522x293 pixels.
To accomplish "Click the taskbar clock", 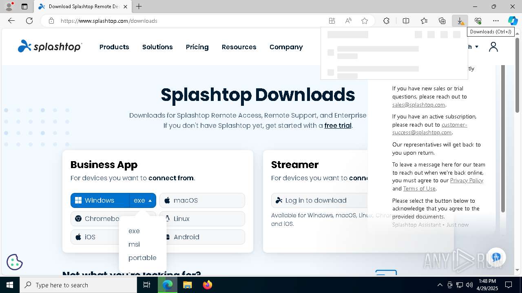I will click(x=487, y=285).
